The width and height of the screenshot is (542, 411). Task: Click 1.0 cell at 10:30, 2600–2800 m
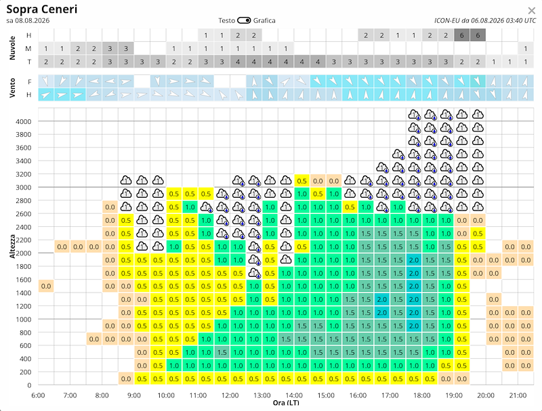190,207
